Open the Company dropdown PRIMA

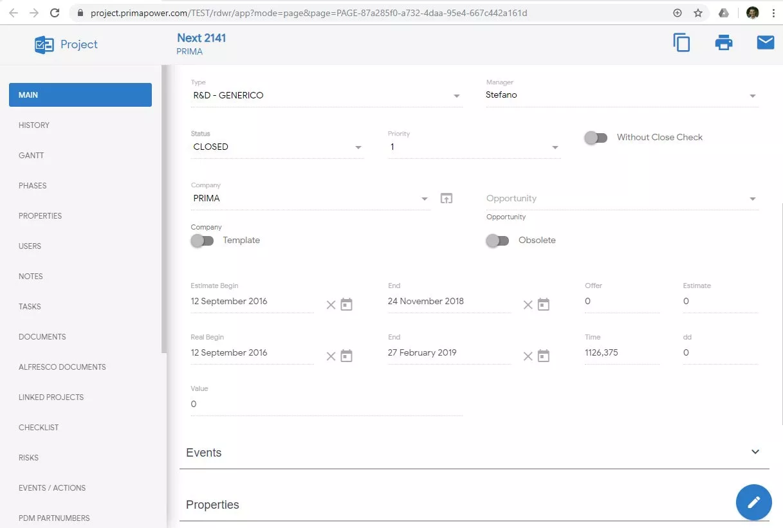pos(311,198)
